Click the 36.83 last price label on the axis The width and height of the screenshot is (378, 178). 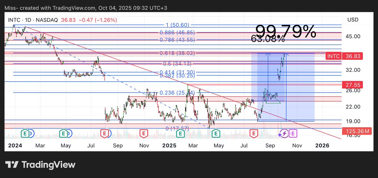pyautogui.click(x=352, y=56)
